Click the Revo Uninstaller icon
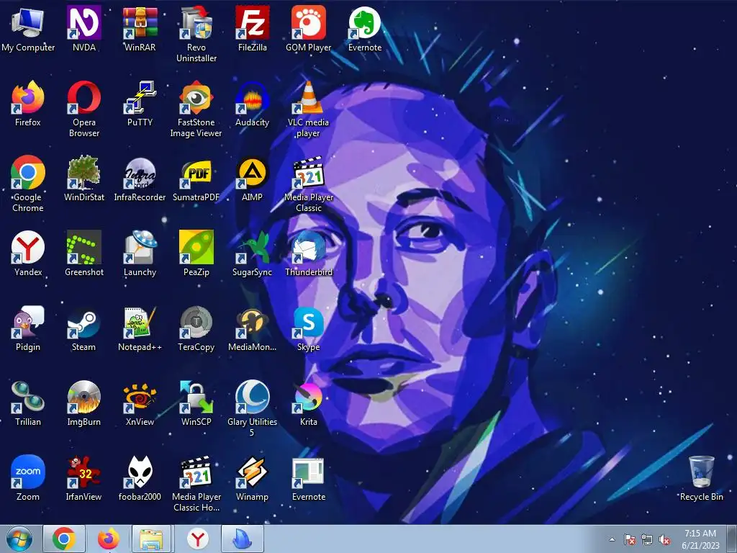This screenshot has height=553, width=737. click(196, 22)
